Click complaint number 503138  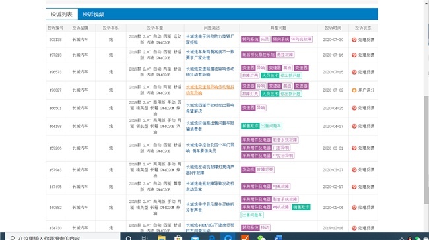55,40
